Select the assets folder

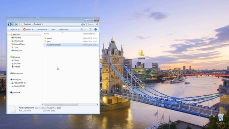49,38
